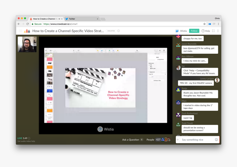Open the three-dot event options menu
The width and height of the screenshot is (237, 167).
point(218,31)
